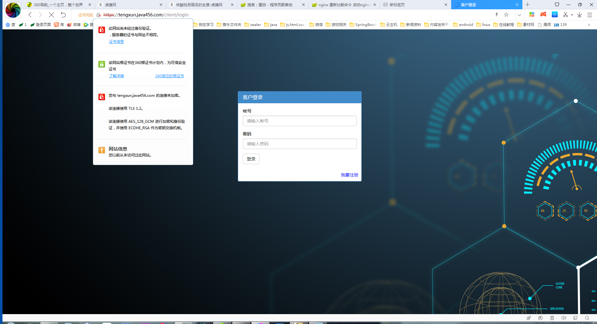Open the 漏洞 bookmark
The width and height of the screenshot is (597, 324).
[x=544, y=25]
